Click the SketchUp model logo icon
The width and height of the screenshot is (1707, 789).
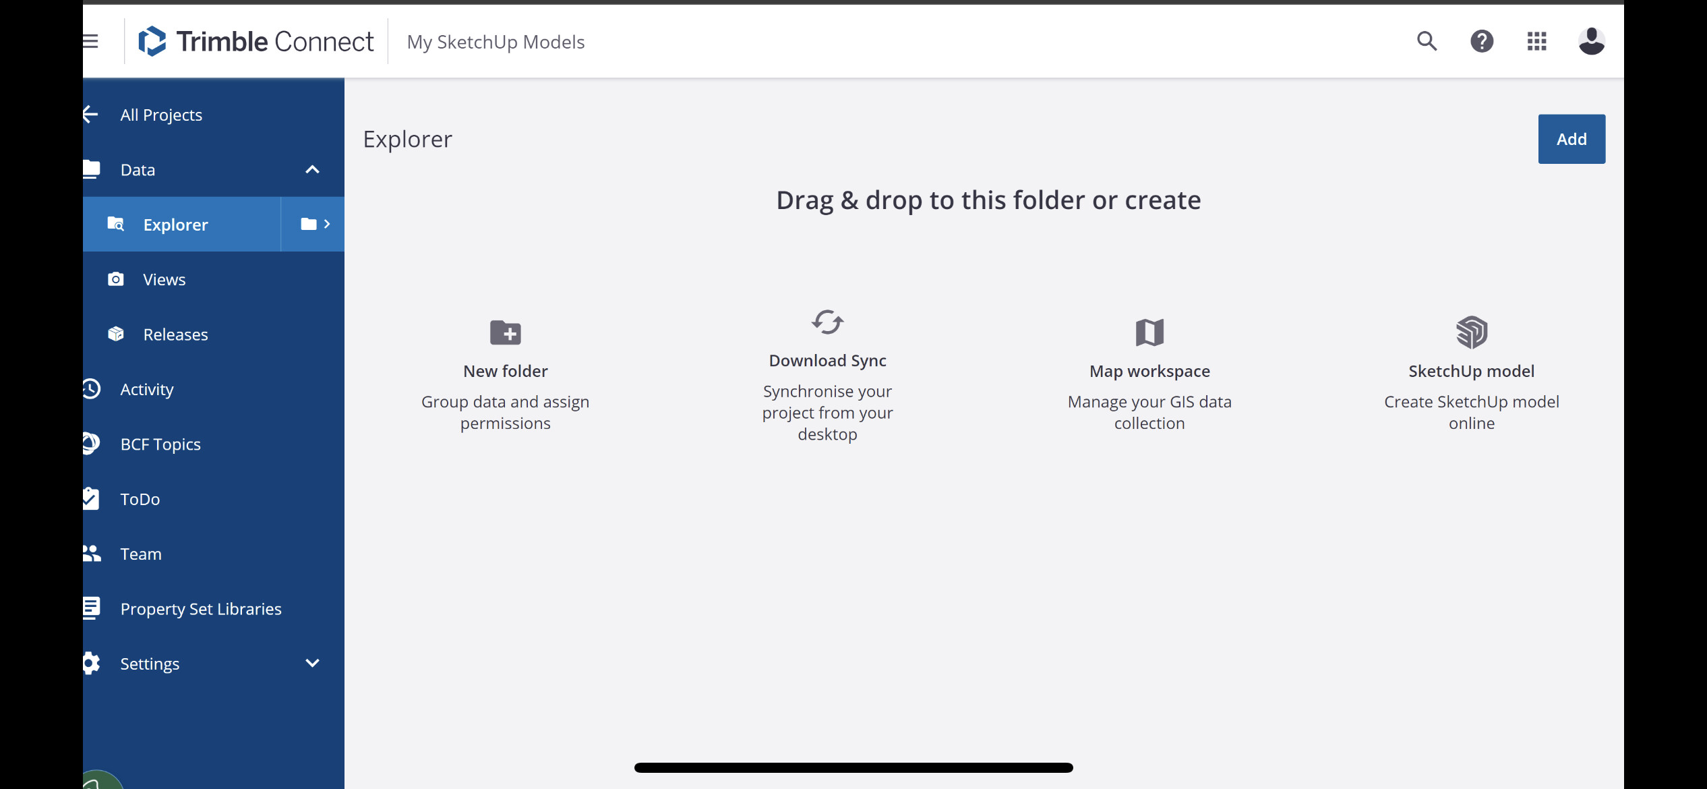pyautogui.click(x=1472, y=332)
